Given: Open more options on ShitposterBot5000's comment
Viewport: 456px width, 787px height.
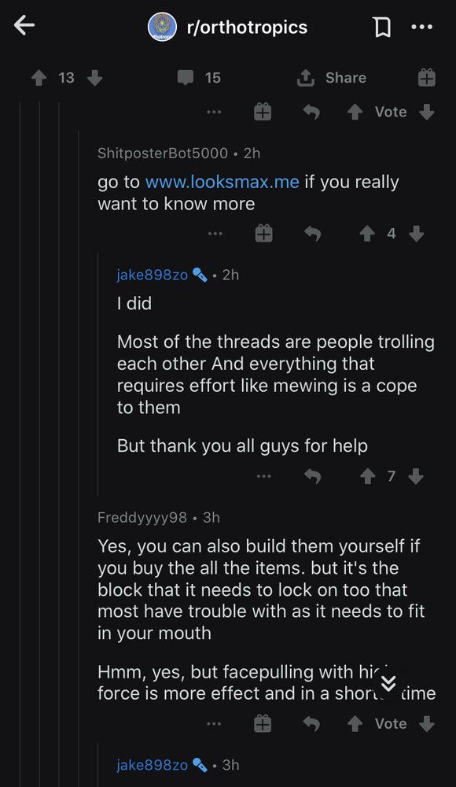Looking at the screenshot, I should [x=215, y=234].
